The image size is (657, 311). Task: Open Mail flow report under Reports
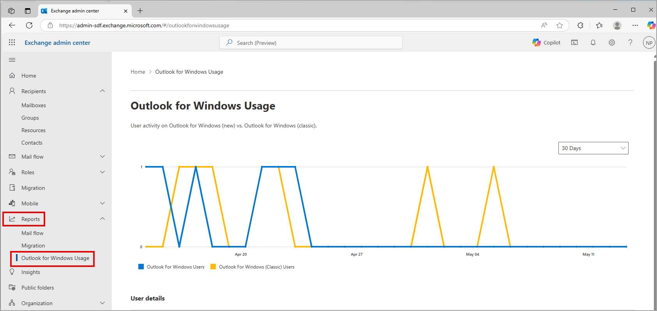[32, 233]
